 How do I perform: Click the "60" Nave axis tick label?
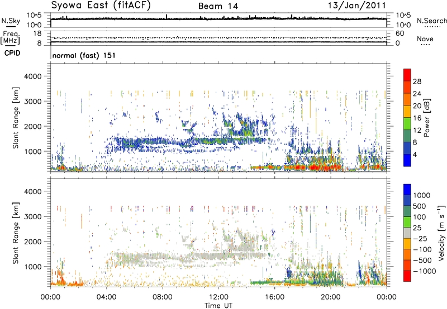[x=400, y=33]
